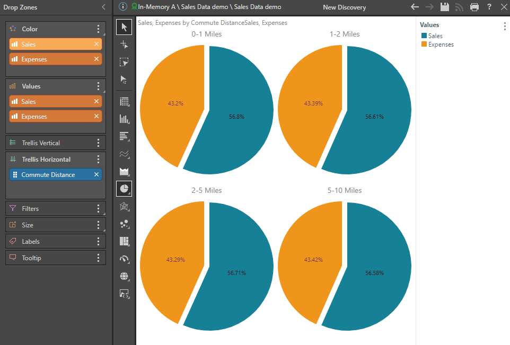Screen dimensions: 510x345
Task: Open the Filters zone three-dot menu
Action: click(98, 209)
